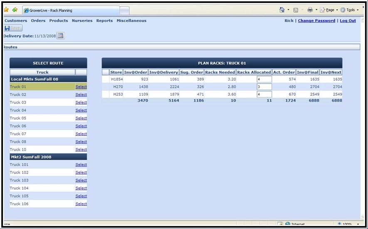
Task: Select Truck 103 route
Action: coord(81,180)
